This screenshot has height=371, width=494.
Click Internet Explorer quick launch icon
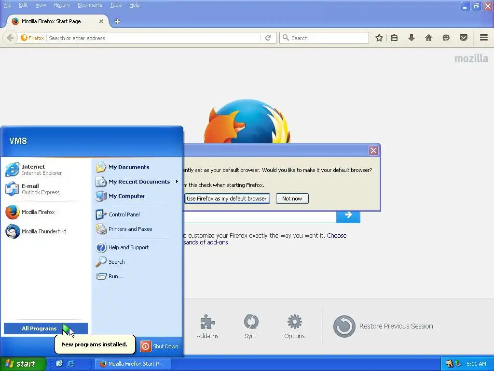click(x=71, y=364)
